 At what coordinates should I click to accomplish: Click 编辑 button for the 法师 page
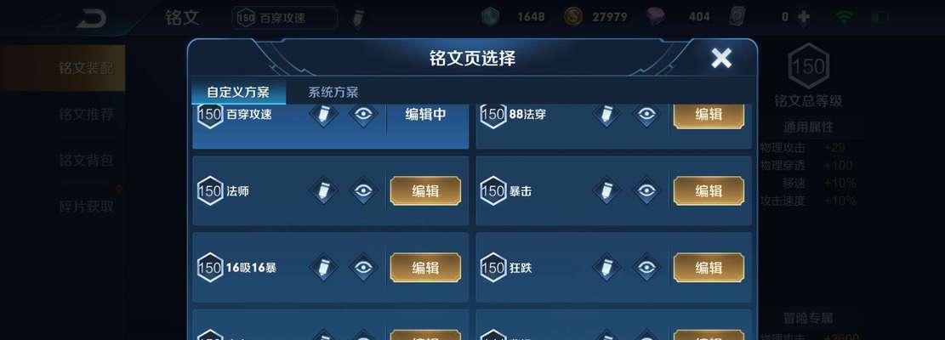click(x=425, y=190)
